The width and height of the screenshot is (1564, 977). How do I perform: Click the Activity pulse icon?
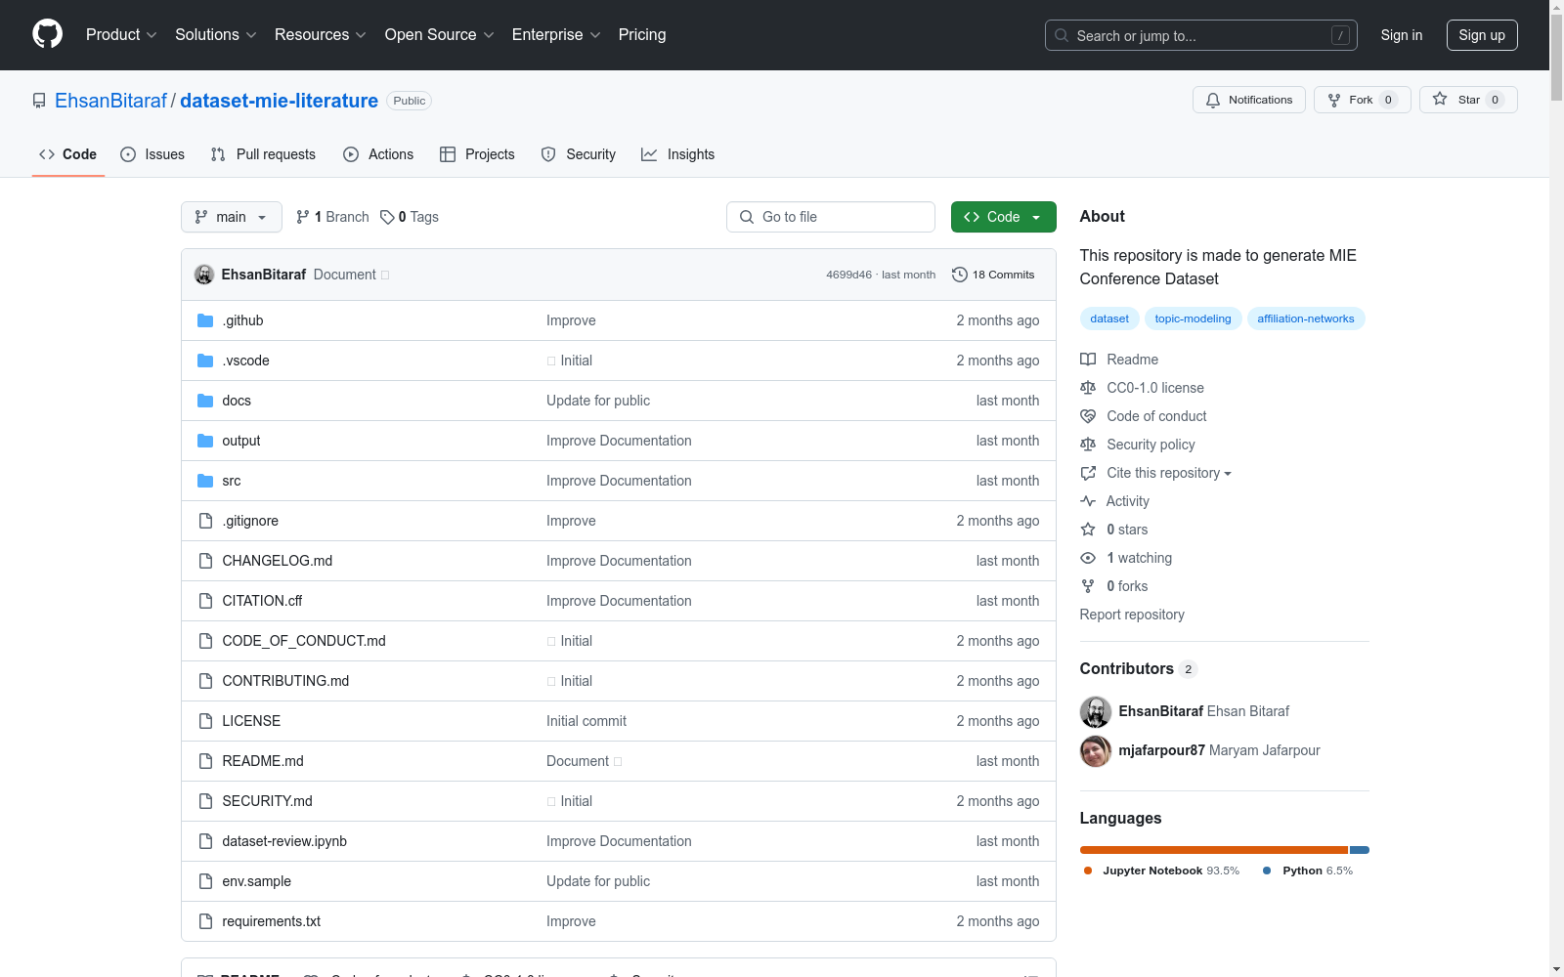1088,501
